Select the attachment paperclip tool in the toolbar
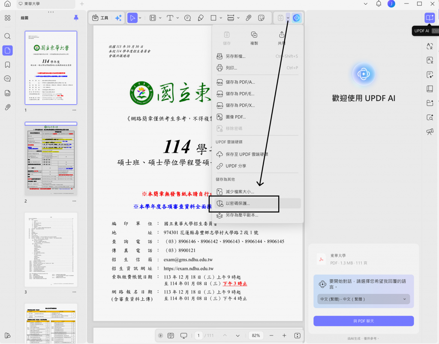Screen dimensions: 439x344 click(248, 18)
